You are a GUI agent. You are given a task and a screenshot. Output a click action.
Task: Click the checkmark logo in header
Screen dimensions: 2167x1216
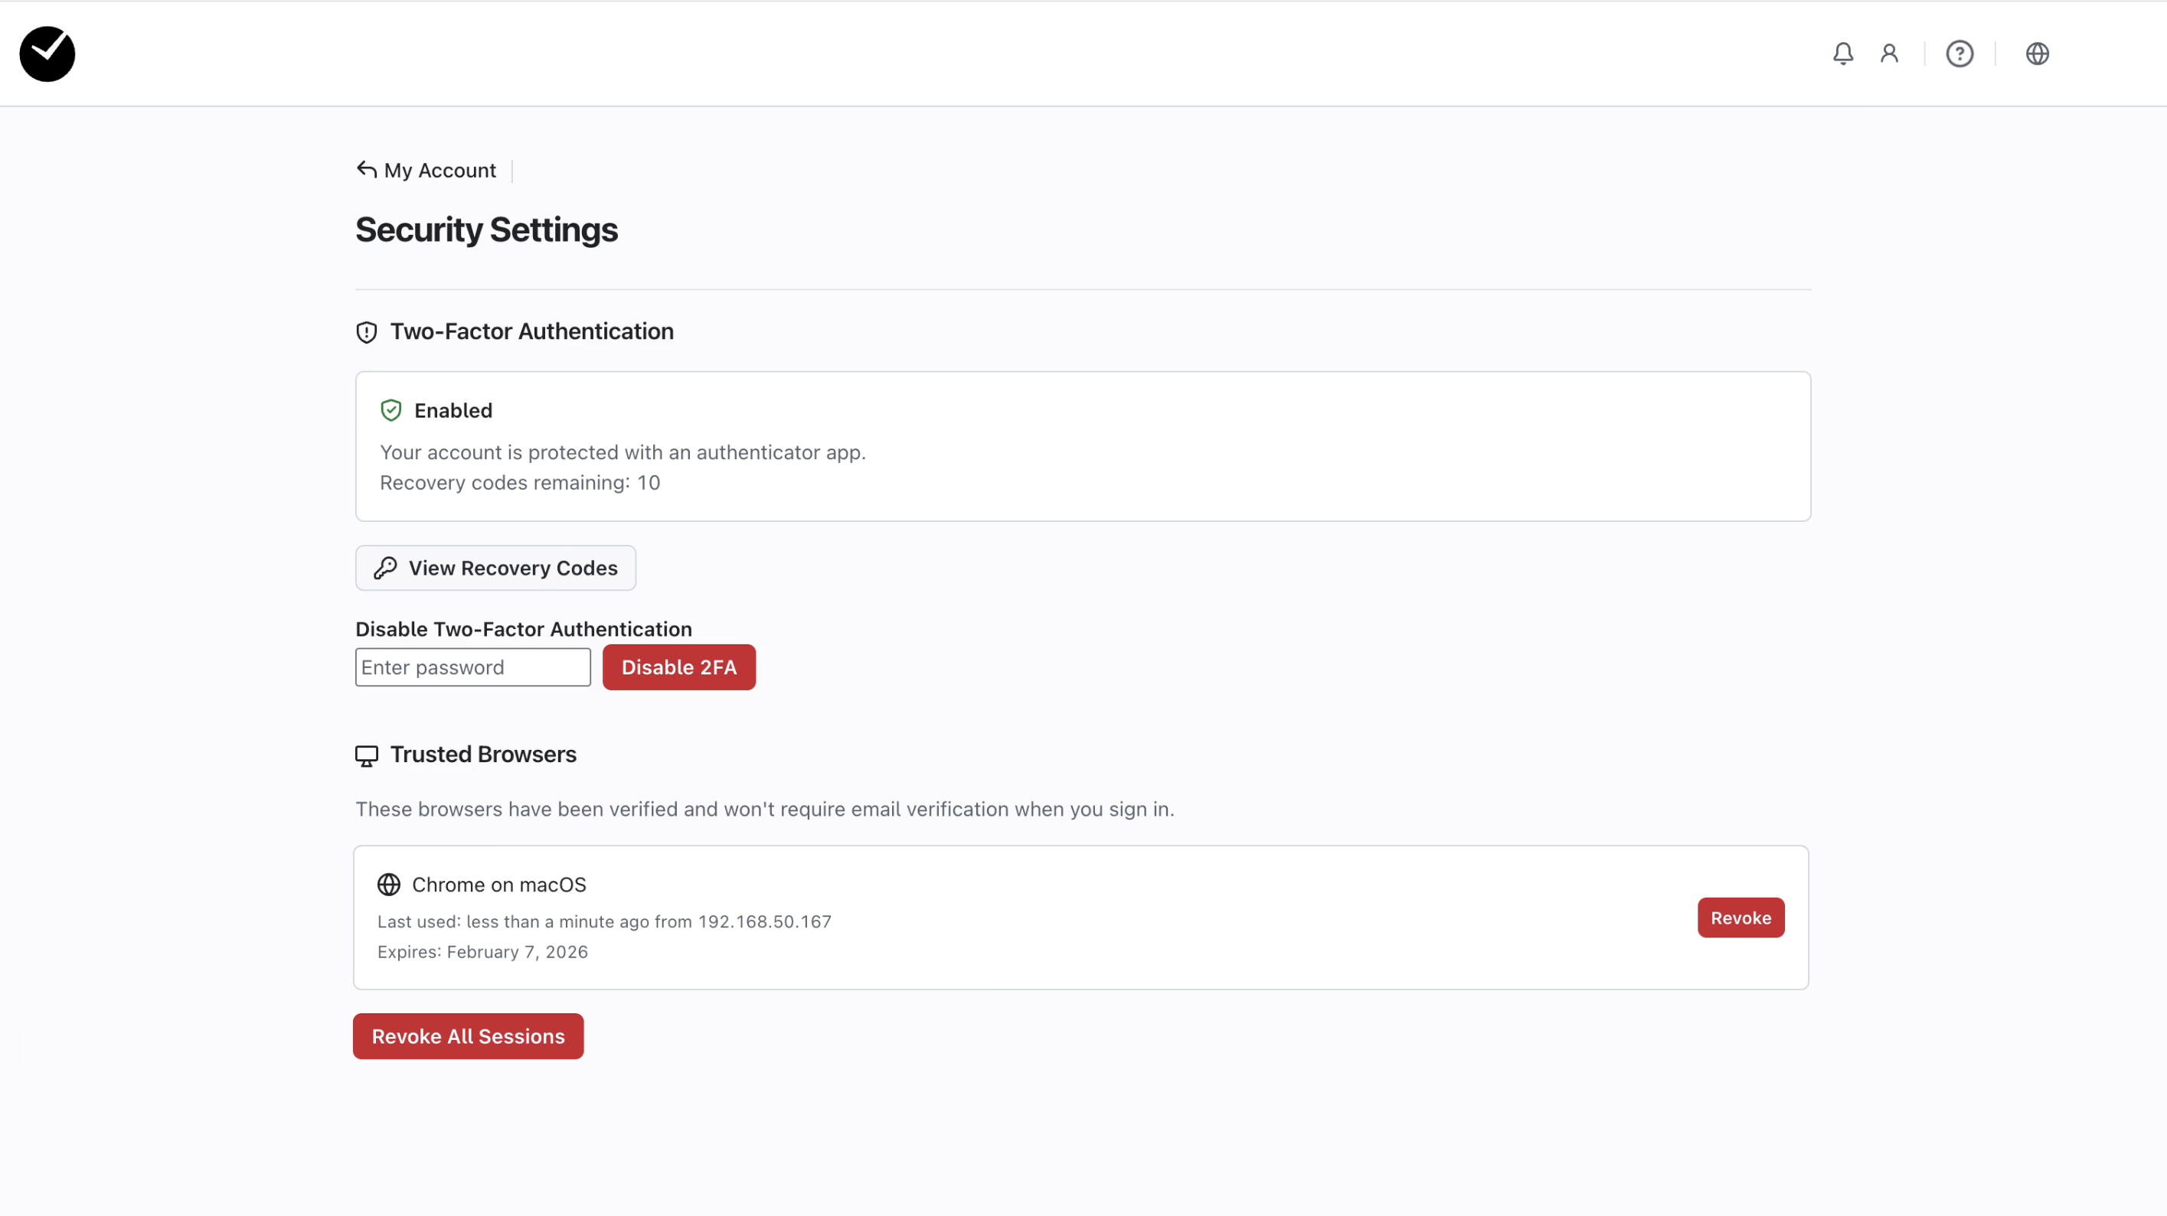[x=47, y=54]
